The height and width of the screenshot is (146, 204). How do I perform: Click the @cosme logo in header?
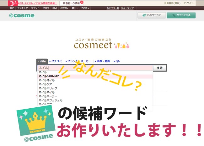click(x=22, y=15)
